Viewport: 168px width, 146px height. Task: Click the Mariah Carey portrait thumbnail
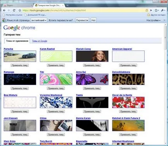point(92,56)
